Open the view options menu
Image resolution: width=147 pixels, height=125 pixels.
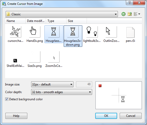tap(137, 14)
